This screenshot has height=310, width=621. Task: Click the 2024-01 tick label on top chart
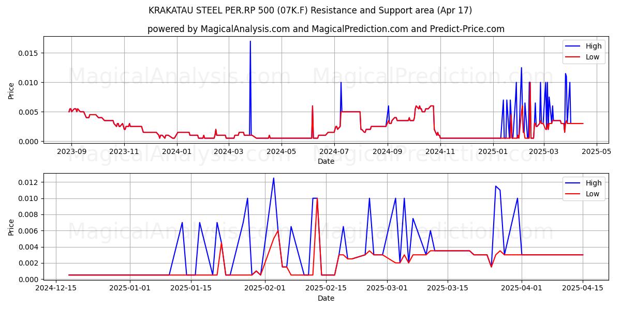[178, 151]
